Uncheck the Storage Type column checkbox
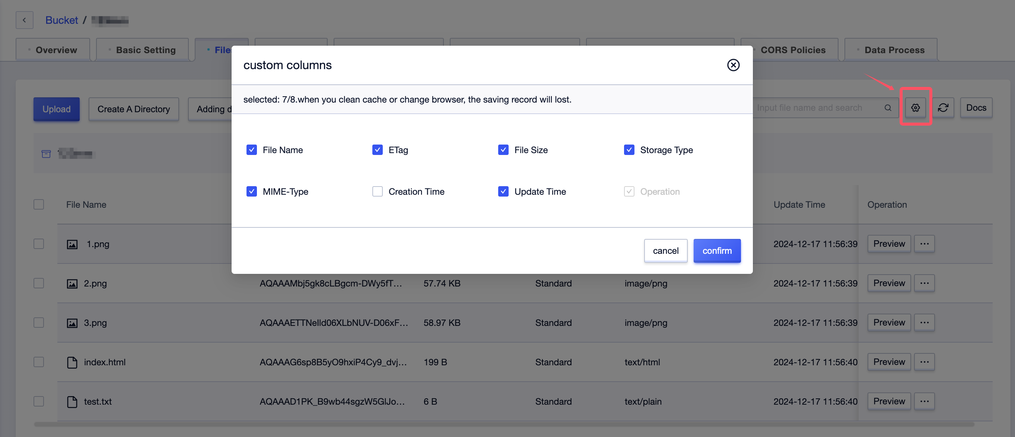This screenshot has width=1015, height=437. point(629,150)
